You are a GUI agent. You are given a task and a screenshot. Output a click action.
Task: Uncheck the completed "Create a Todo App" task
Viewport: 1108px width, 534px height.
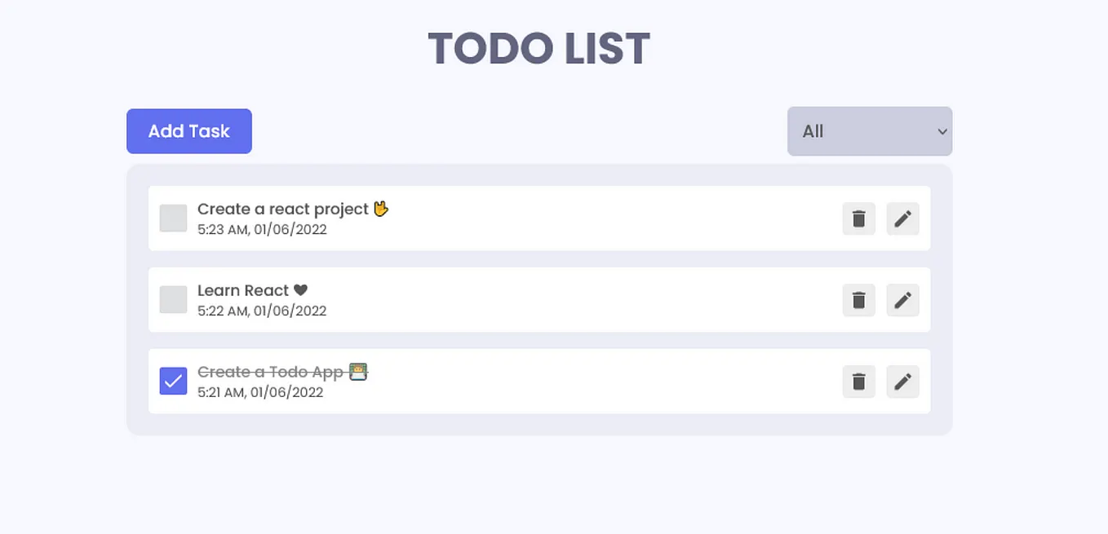(x=173, y=381)
